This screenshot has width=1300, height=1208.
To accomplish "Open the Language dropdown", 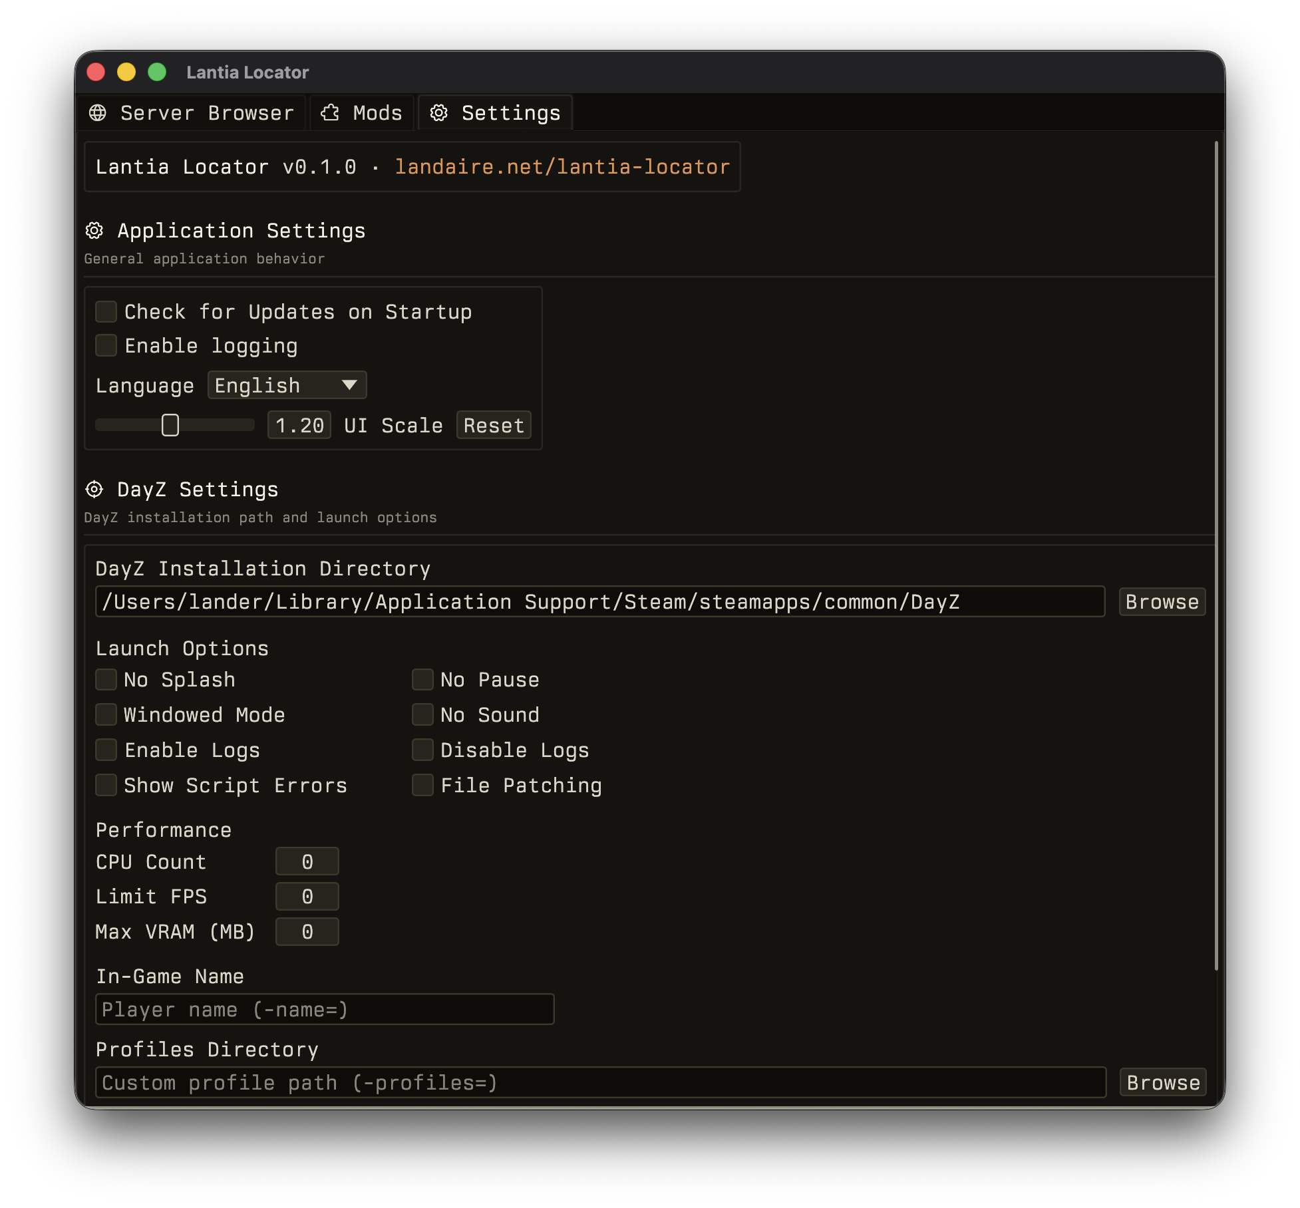I will tap(286, 384).
